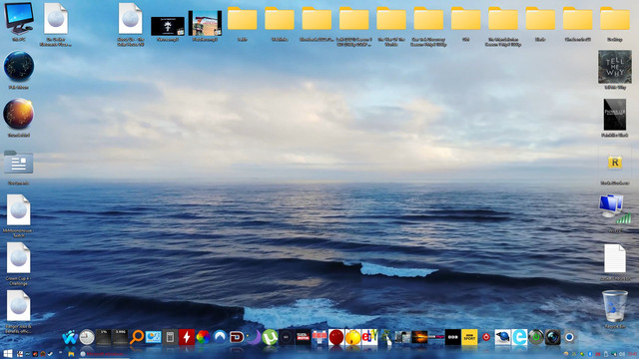
Task: Launch the red lightning bolt app
Action: click(187, 337)
